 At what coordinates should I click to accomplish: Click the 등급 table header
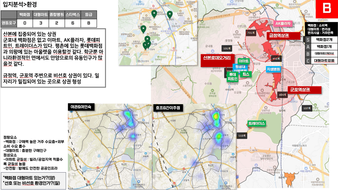(x=89, y=15)
